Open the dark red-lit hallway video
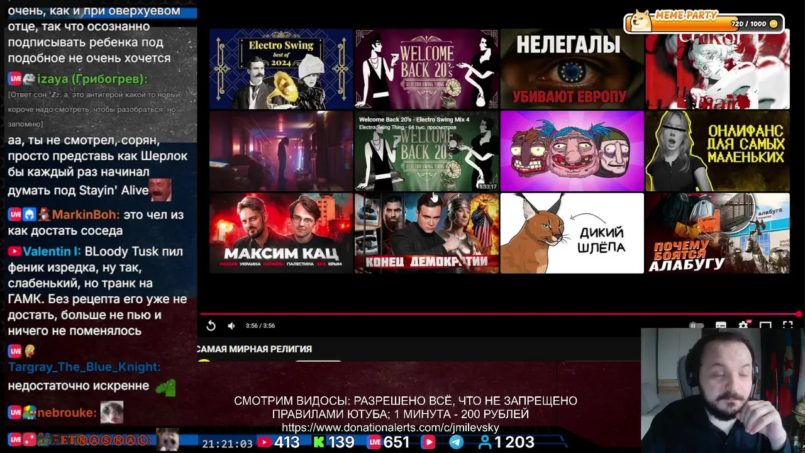Image resolution: width=805 pixels, height=453 pixels. pyautogui.click(x=281, y=151)
